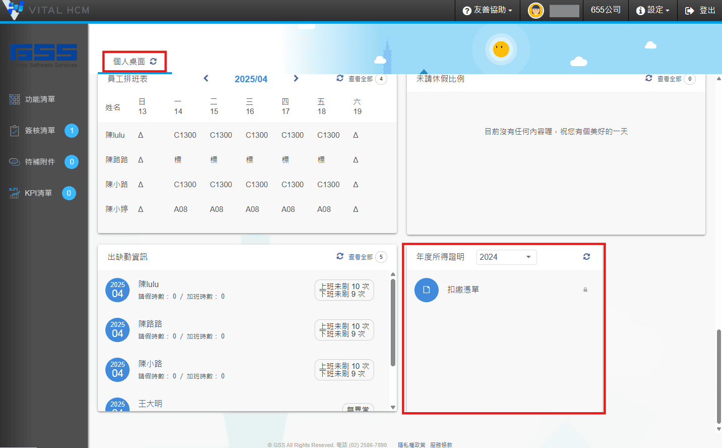Viewport: 722px width, 448px height.
Task: Expand the 友善協助 dropdown menu
Action: coord(487,10)
